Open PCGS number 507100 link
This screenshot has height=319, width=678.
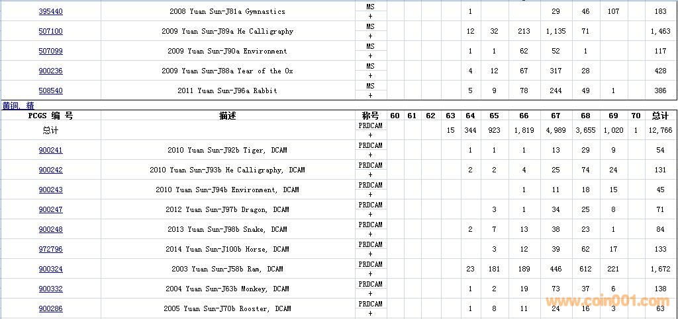coord(50,31)
